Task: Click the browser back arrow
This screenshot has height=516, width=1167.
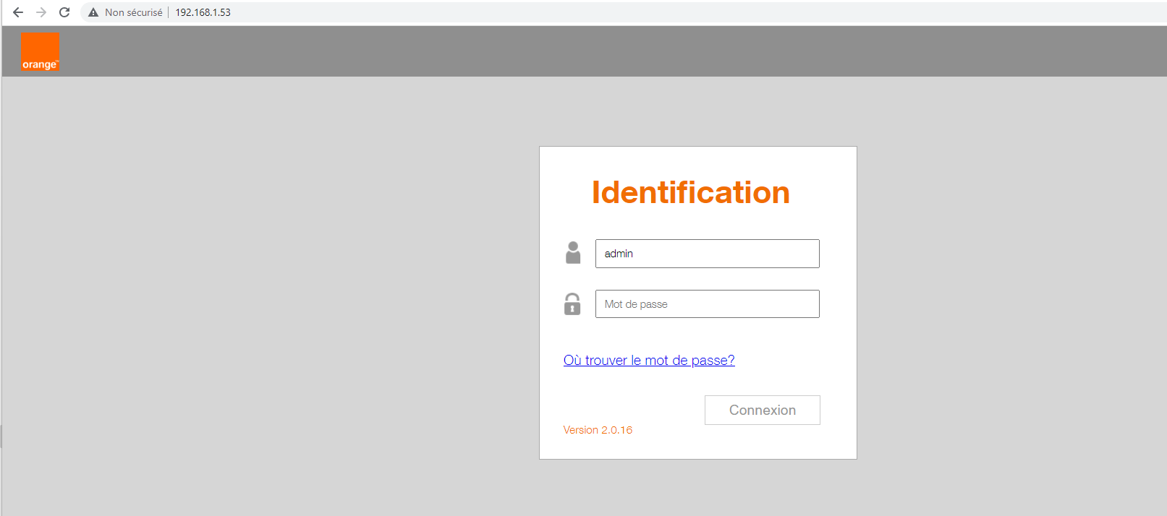Action: pyautogui.click(x=18, y=12)
